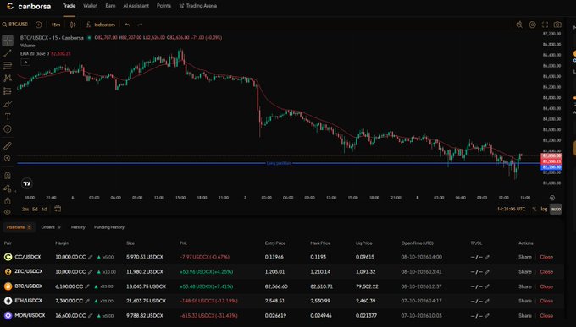The height and width of the screenshot is (327, 576).
Task: Select the crosshair cursor tool
Action: pos(8,41)
